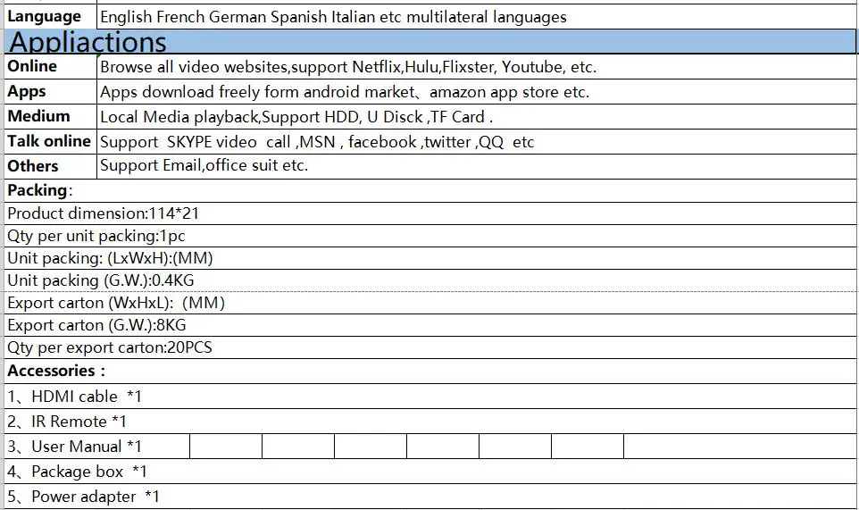
Task: Select the Product dimension 114*21 row
Action: point(430,213)
